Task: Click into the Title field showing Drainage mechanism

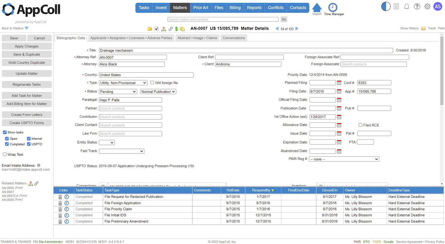Action: 246,51
